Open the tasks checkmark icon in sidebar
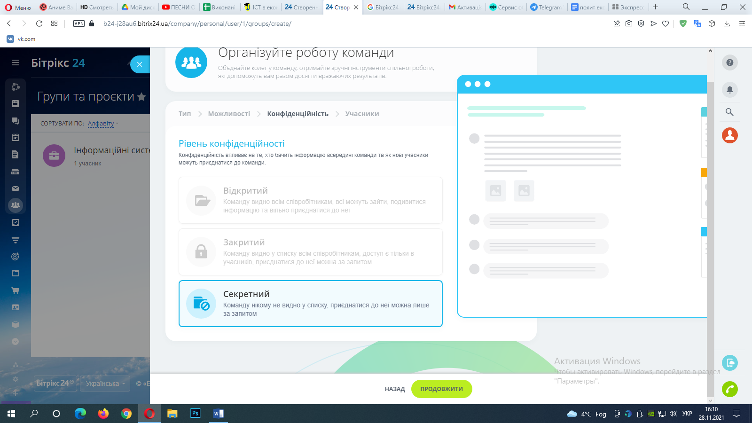This screenshot has width=752, height=423. pos(16,222)
